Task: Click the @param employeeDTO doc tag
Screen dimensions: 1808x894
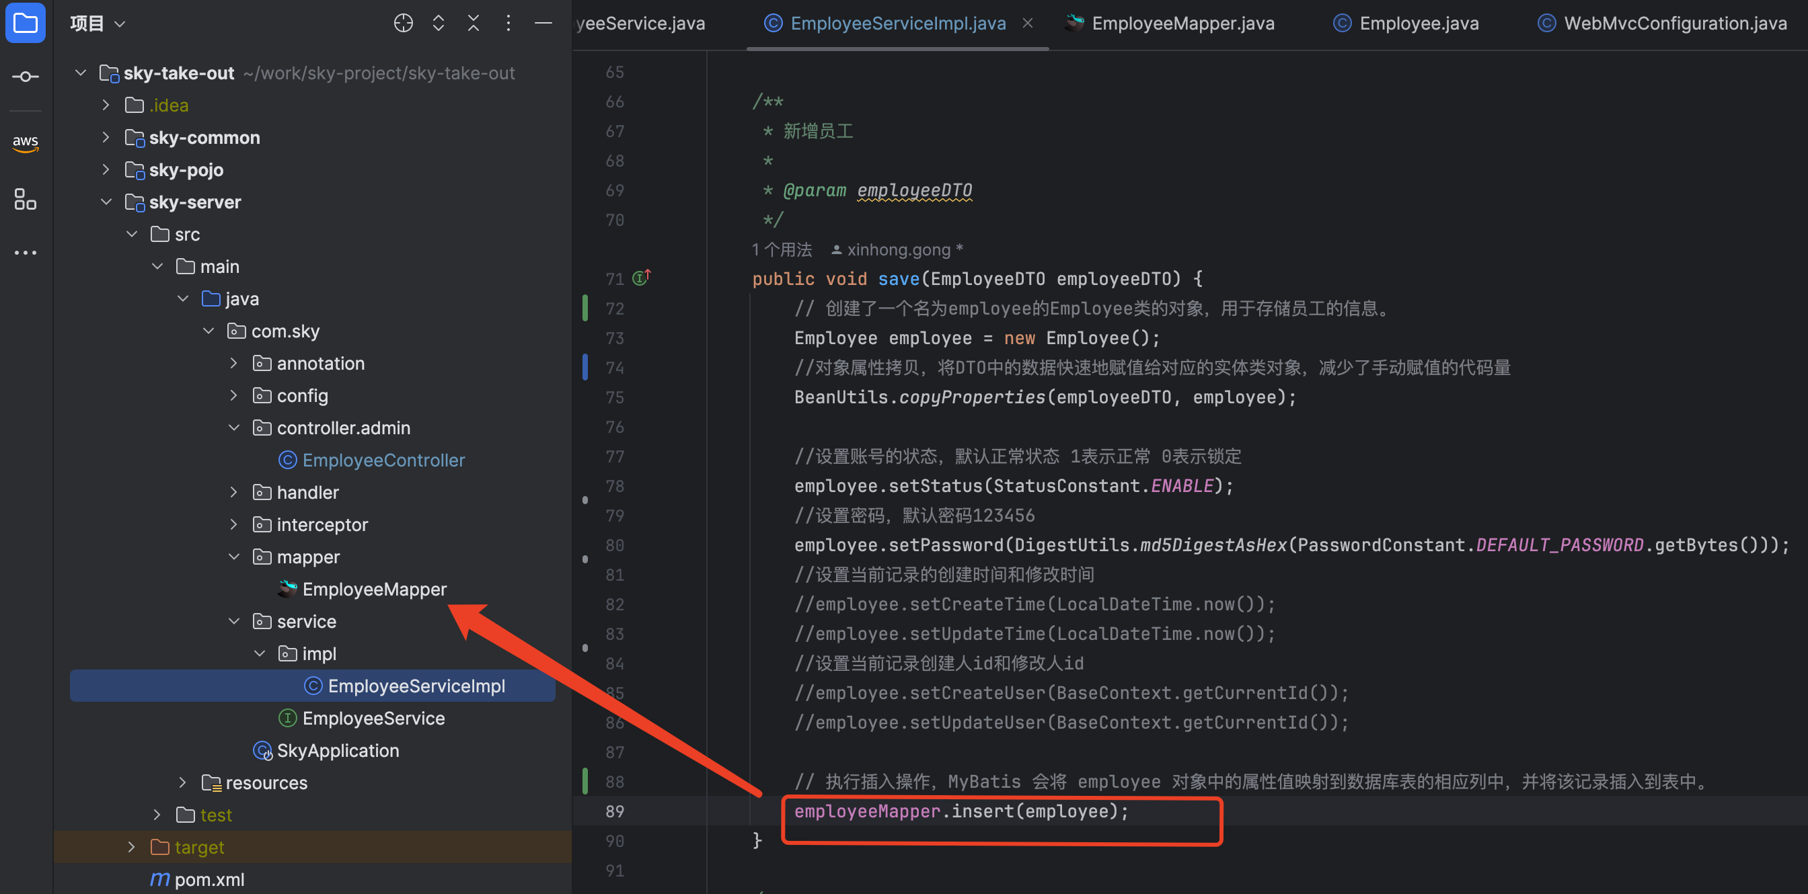Action: tap(877, 191)
